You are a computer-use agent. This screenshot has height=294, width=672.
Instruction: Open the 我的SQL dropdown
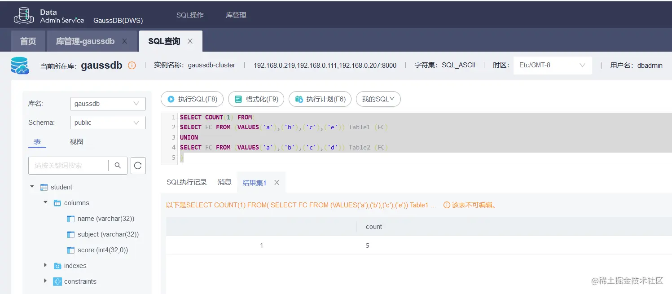pos(378,99)
